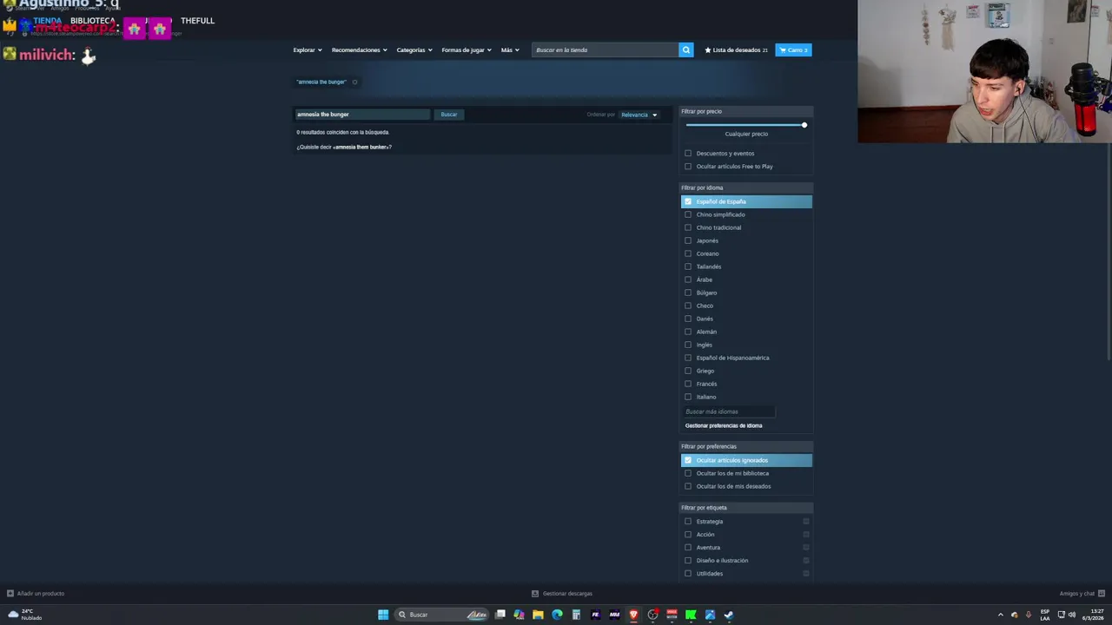
Task: Open the MM app in taskbar
Action: pyautogui.click(x=614, y=615)
